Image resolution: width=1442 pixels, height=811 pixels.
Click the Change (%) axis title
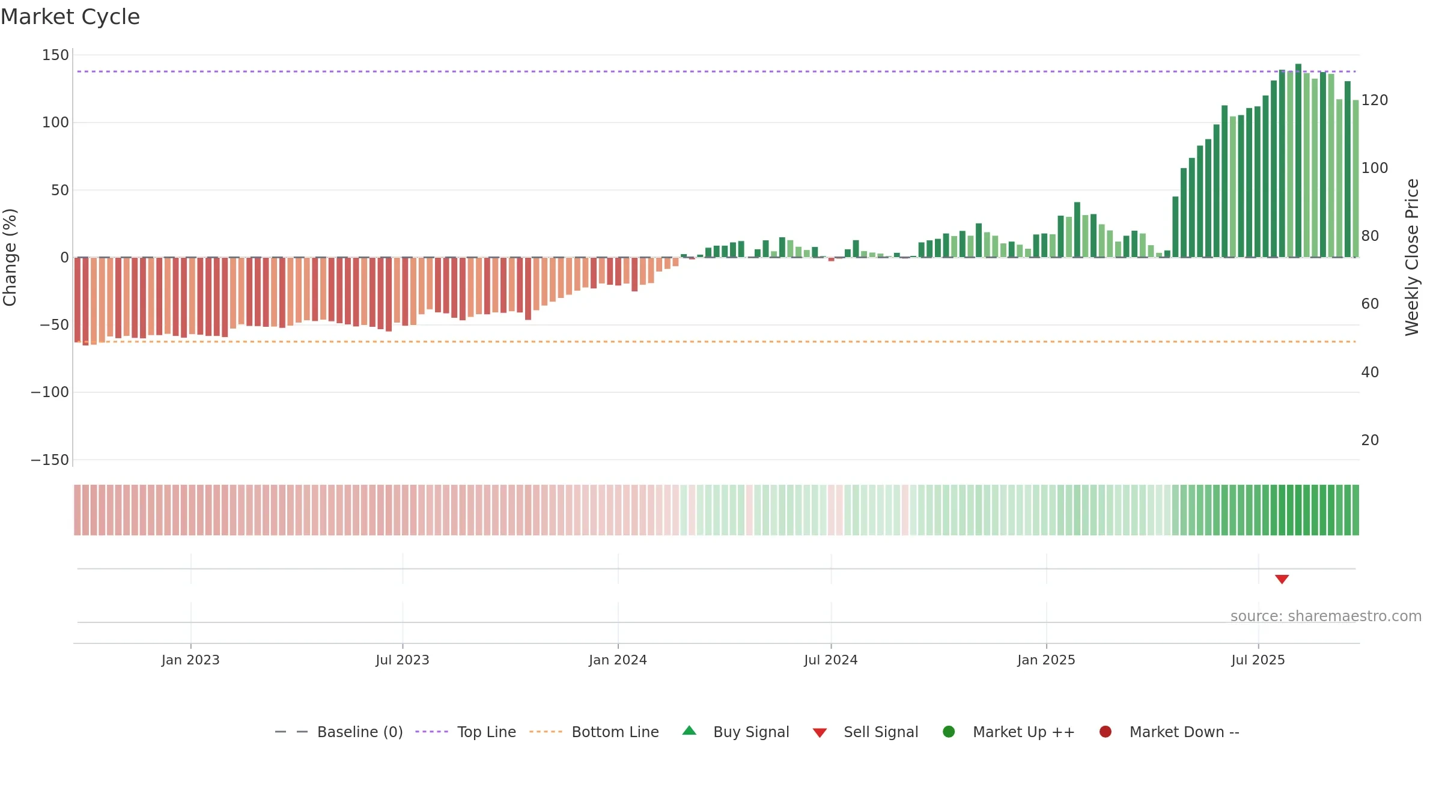click(x=10, y=257)
